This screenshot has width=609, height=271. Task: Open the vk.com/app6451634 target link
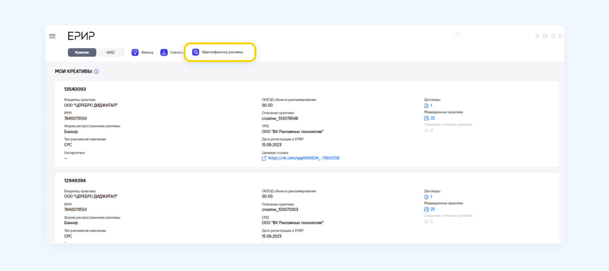click(304, 158)
